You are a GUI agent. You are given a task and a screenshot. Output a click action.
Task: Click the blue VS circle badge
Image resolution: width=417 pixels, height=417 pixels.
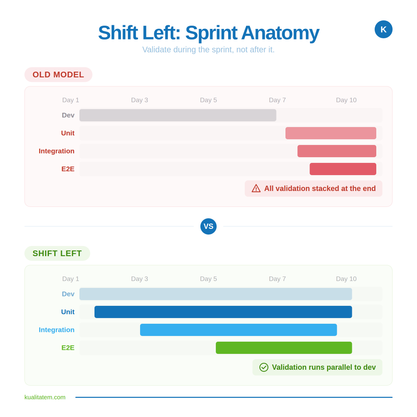point(208,226)
